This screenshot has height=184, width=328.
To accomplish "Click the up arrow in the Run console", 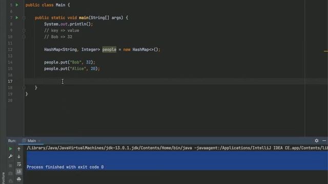I will pos(19,149).
